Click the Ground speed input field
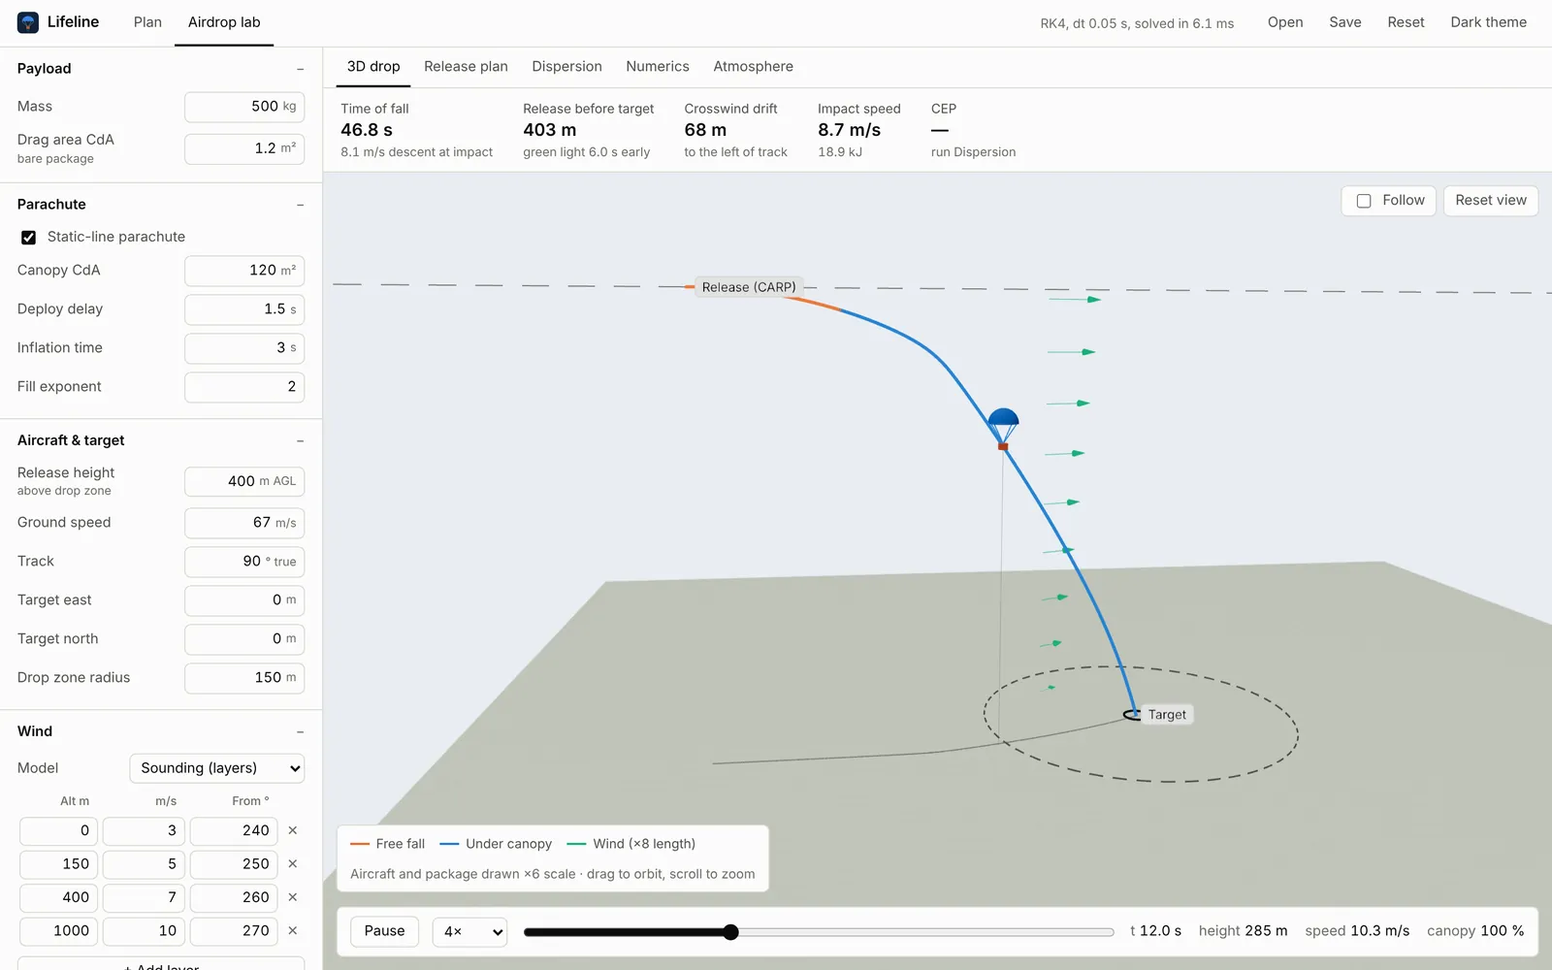 point(244,523)
